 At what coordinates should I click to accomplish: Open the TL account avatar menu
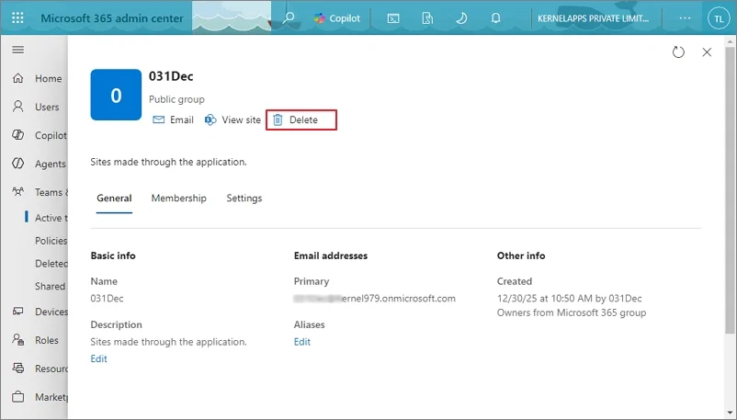point(719,18)
